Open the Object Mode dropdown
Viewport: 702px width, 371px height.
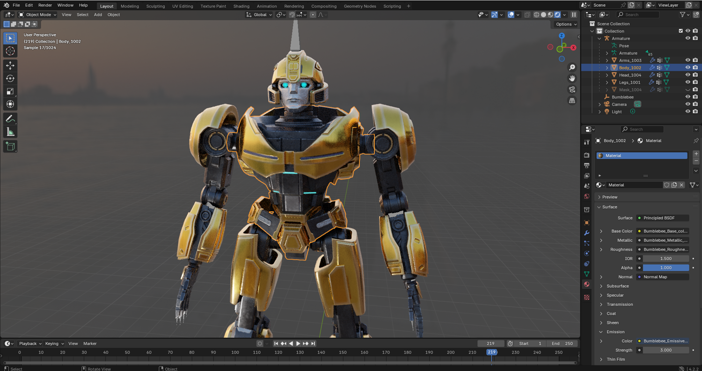[37, 15]
